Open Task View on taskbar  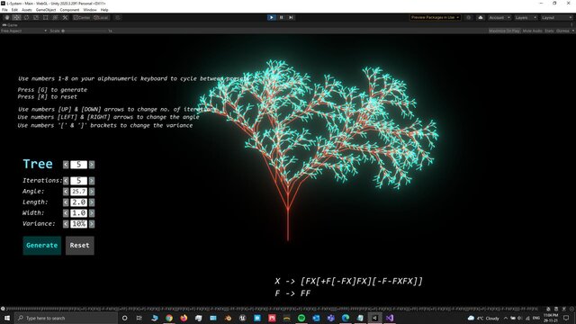tap(139, 318)
